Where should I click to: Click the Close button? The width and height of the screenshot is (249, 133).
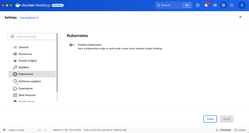click(210, 119)
